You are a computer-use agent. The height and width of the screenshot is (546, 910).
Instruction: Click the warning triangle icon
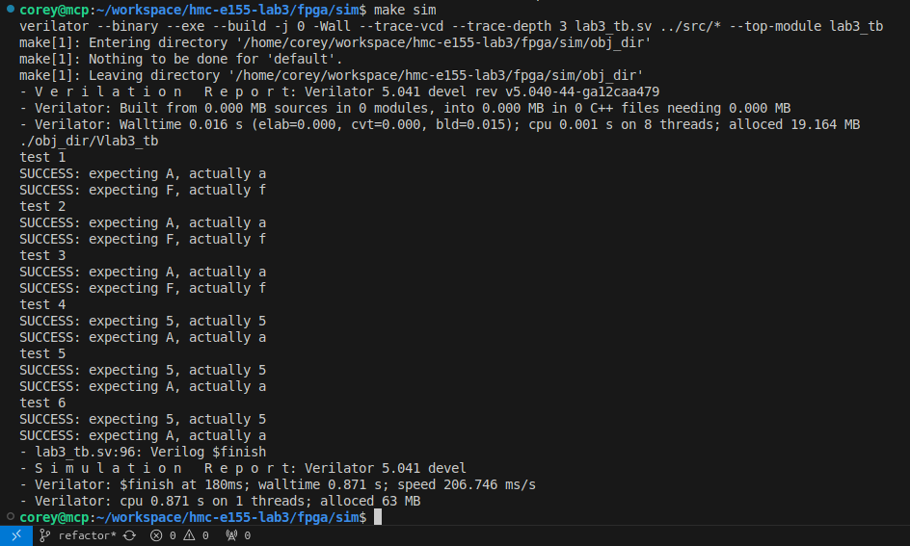190,535
